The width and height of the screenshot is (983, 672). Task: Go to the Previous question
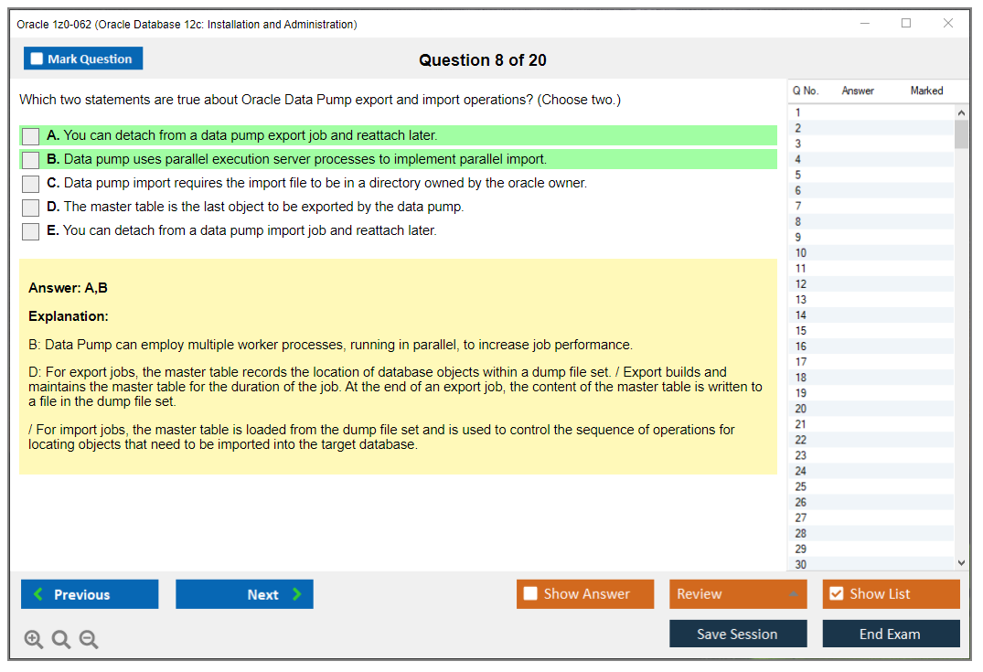(90, 594)
